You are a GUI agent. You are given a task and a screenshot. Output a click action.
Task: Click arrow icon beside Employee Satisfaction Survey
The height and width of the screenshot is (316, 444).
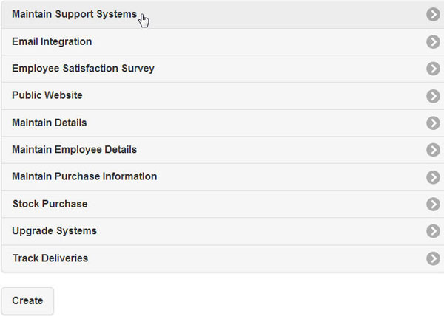(x=433, y=69)
